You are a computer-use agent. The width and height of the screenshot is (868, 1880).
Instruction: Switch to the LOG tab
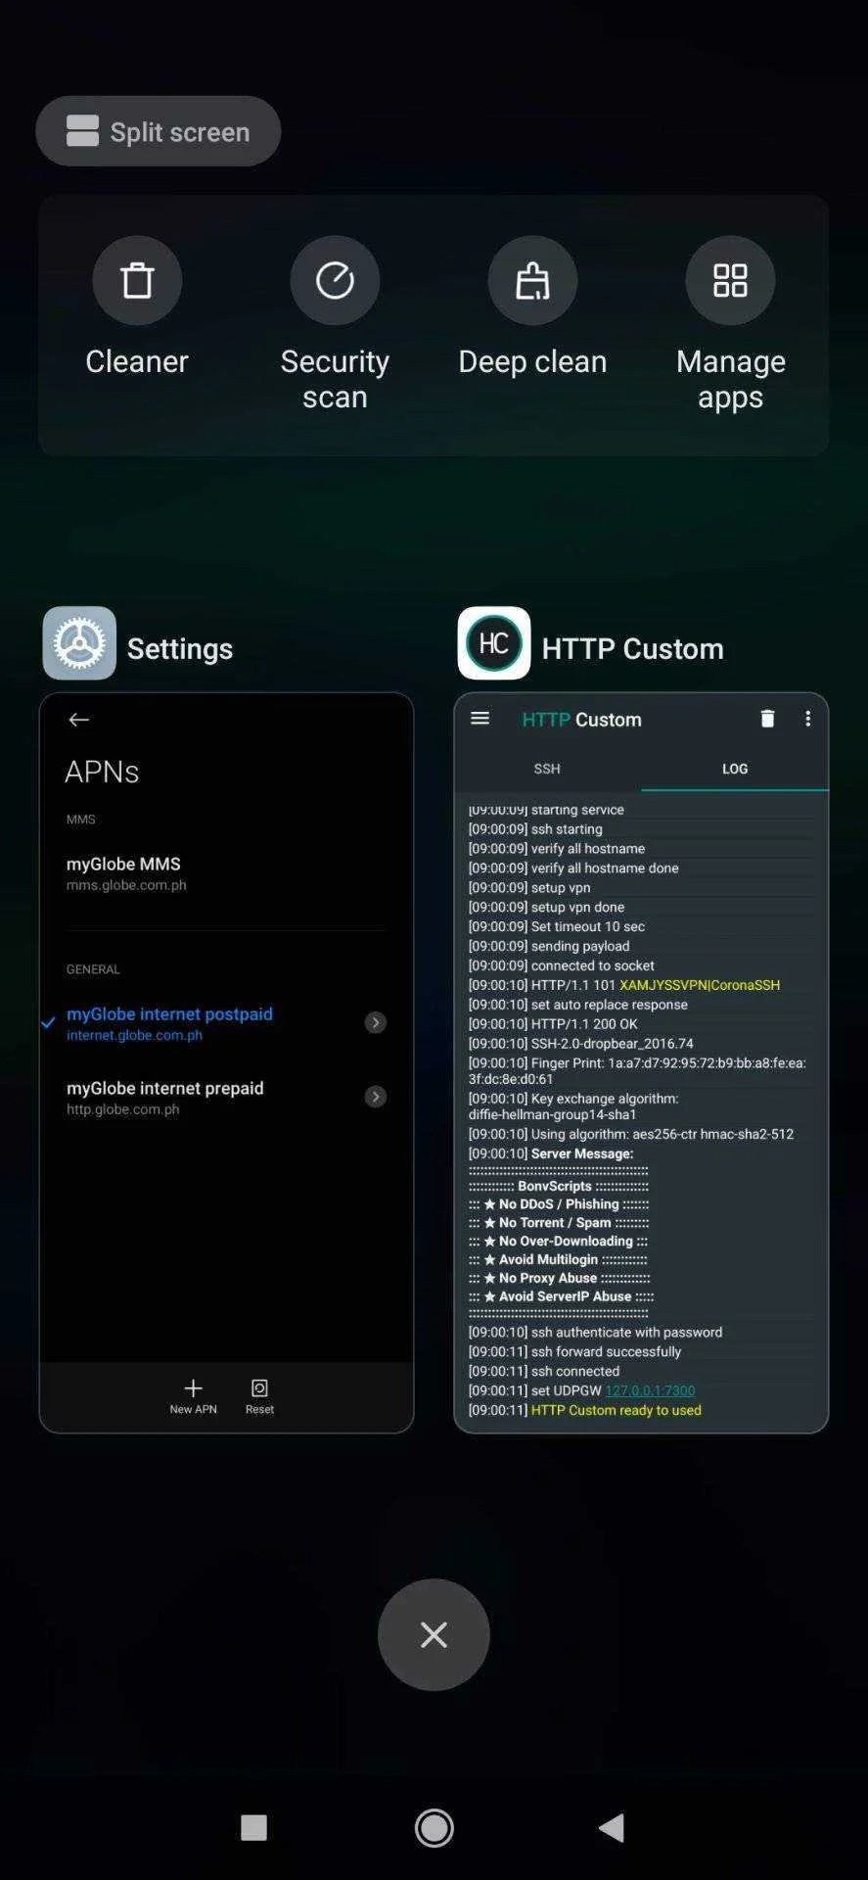pos(735,769)
